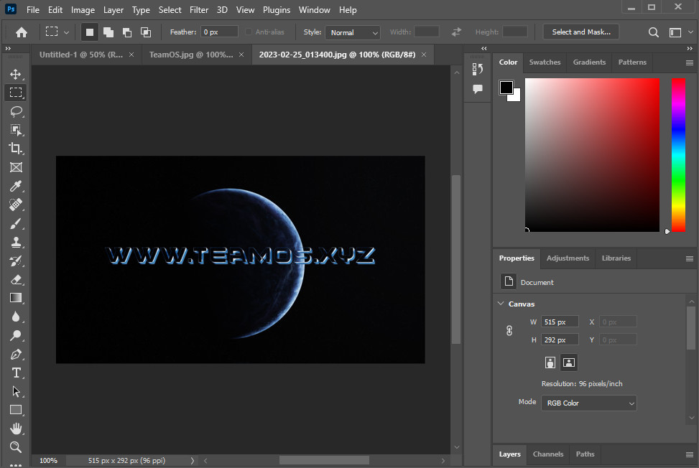Image resolution: width=699 pixels, height=468 pixels.
Task: Select the Eraser tool
Action: point(16,279)
